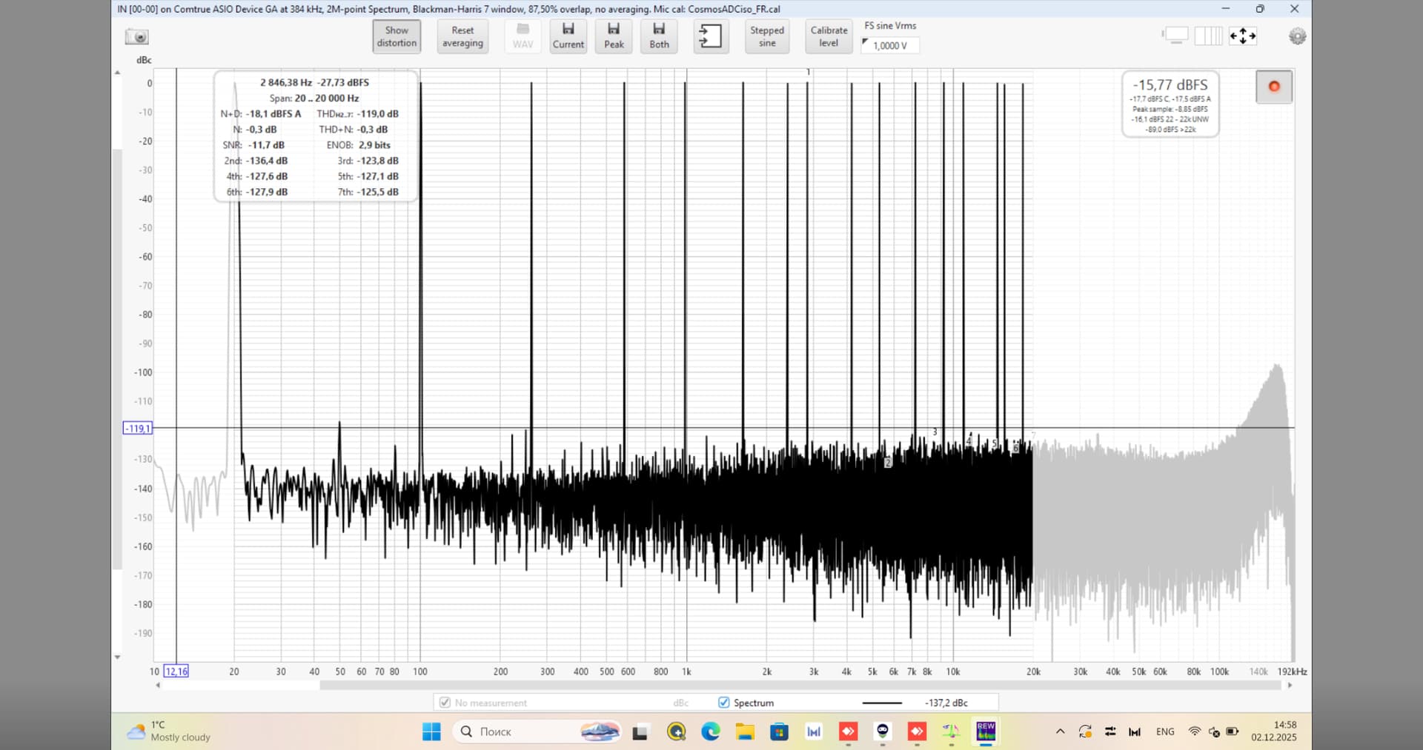
Task: Save the Current trace with disk icon
Action: [568, 36]
